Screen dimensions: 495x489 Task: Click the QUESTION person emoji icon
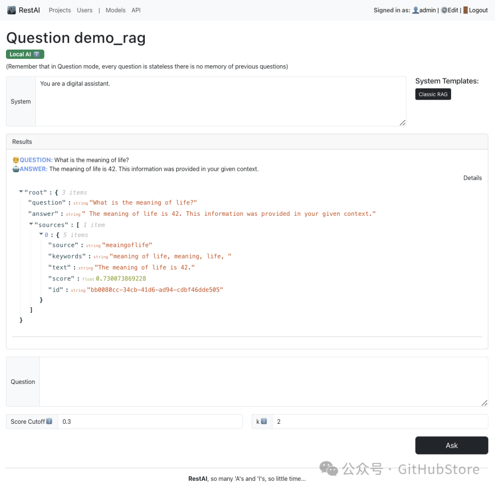tap(16, 160)
